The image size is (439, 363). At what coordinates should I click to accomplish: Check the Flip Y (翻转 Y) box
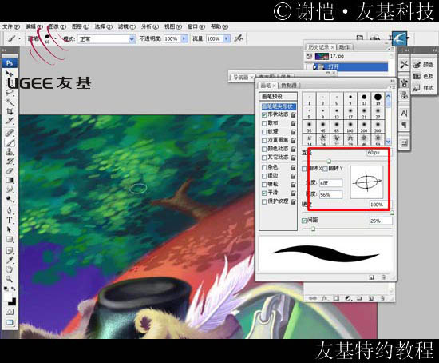[x=325, y=169]
